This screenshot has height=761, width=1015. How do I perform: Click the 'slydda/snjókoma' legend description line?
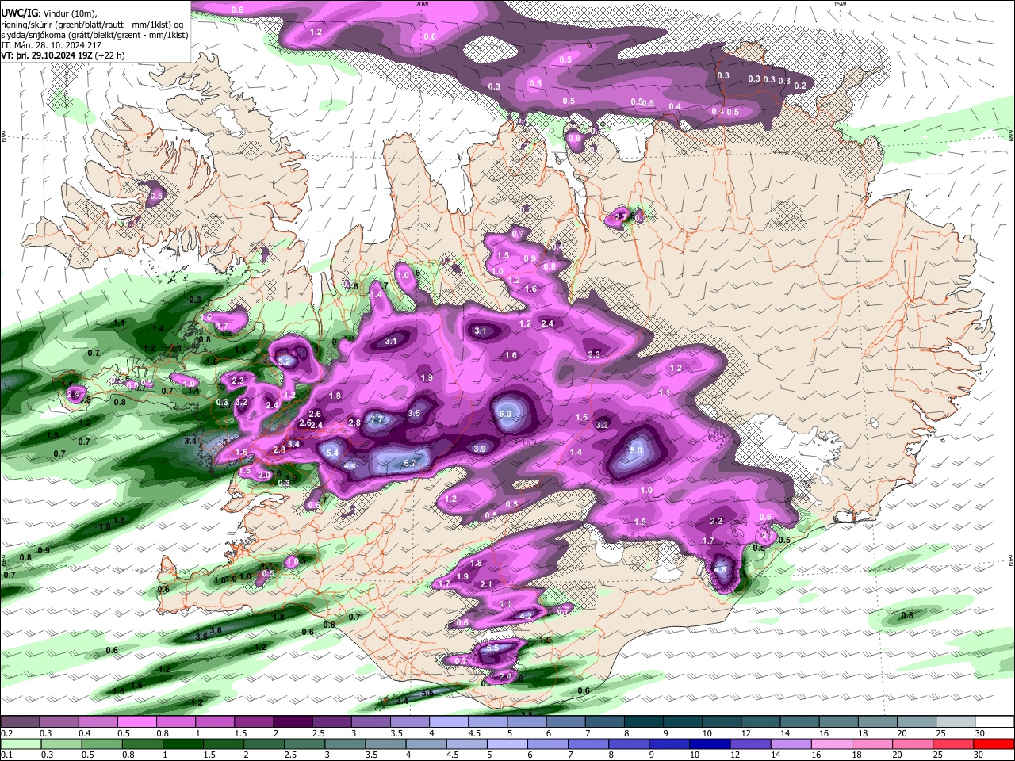(94, 35)
